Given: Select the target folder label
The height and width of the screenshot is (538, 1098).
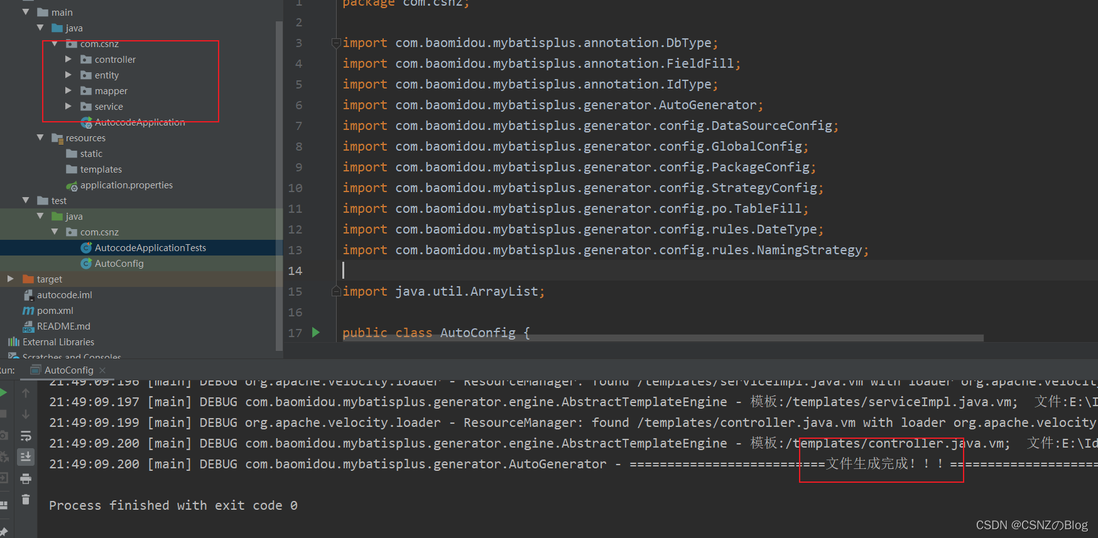Looking at the screenshot, I should point(50,279).
